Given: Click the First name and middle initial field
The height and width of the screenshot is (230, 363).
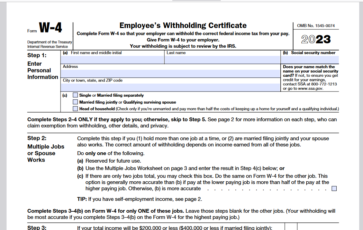Looking at the screenshot, I should tap(112, 60).
